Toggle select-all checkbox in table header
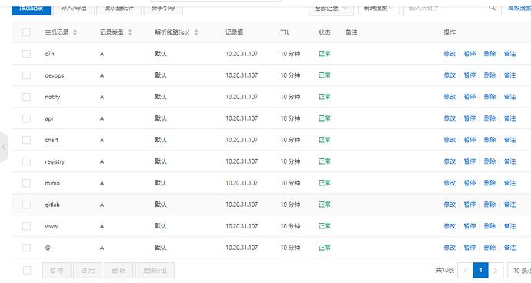 pos(26,32)
